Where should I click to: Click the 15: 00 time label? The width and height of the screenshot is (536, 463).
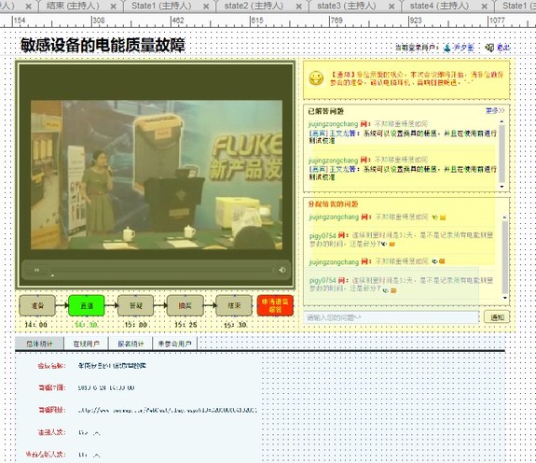click(x=136, y=325)
